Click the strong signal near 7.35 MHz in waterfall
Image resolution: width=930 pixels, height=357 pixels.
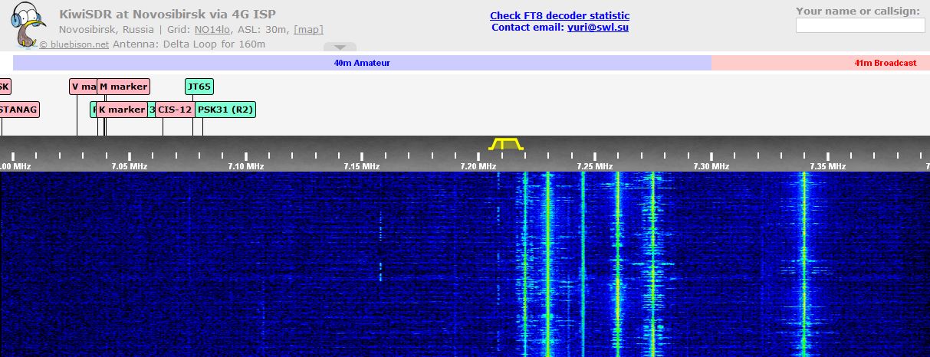[x=803, y=260]
